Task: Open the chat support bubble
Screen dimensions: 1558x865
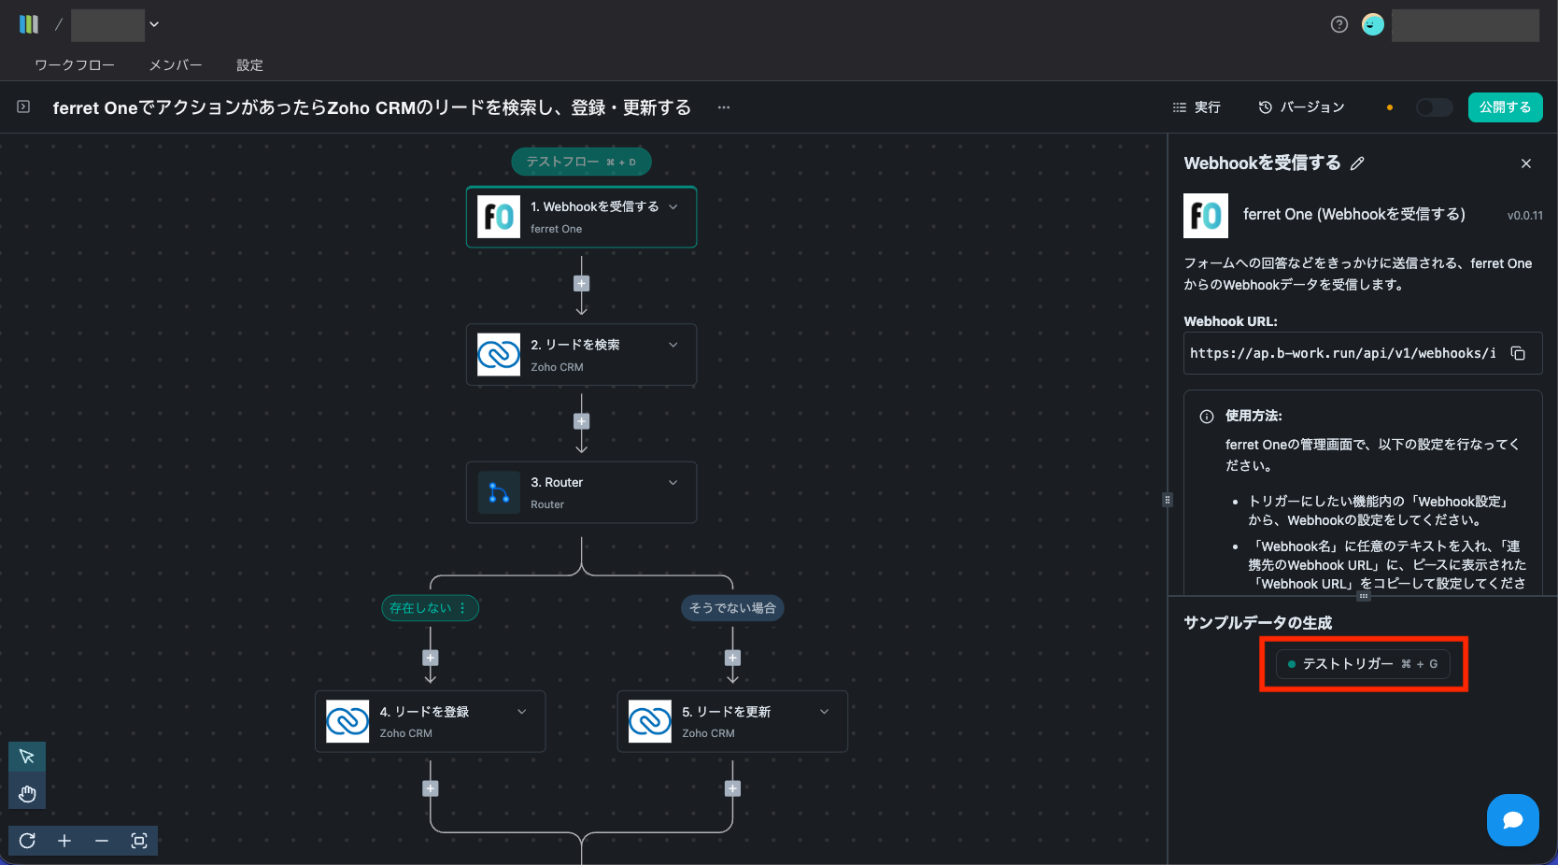Action: (1512, 820)
